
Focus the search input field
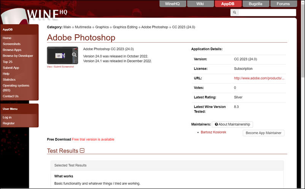pyautogui.click(x=267, y=13)
